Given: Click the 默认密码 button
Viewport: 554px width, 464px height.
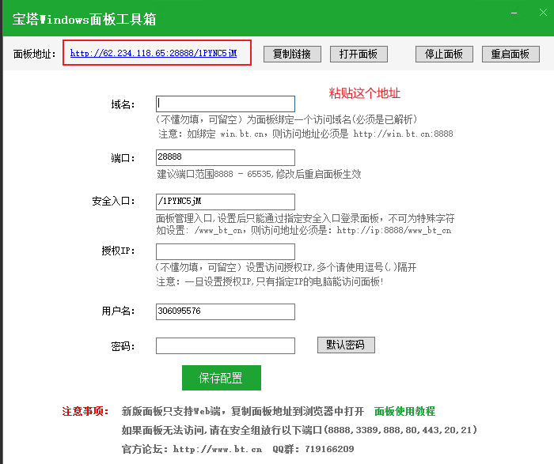Looking at the screenshot, I should click(x=346, y=345).
